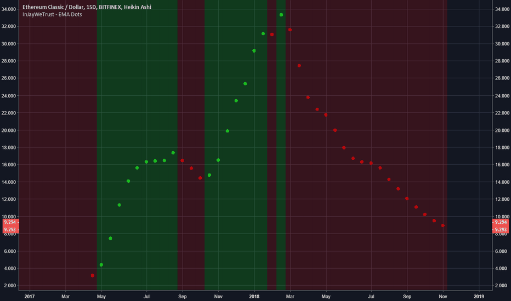The height and width of the screenshot is (301, 511).
Task: Select the red dot near 31.600 at Mar 2018
Action: pyautogui.click(x=290, y=30)
